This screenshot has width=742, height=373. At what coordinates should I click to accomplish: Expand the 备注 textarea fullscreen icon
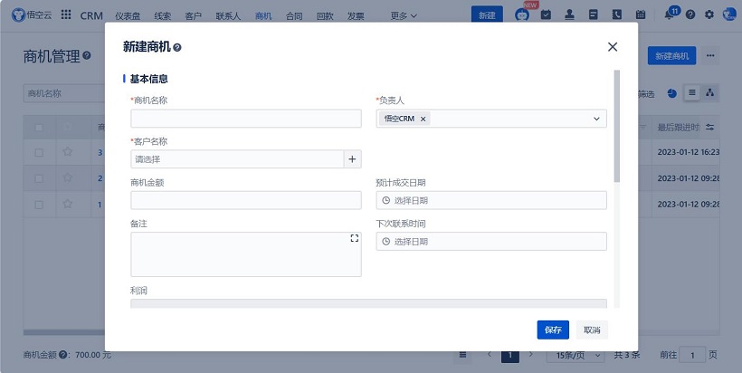(x=355, y=239)
